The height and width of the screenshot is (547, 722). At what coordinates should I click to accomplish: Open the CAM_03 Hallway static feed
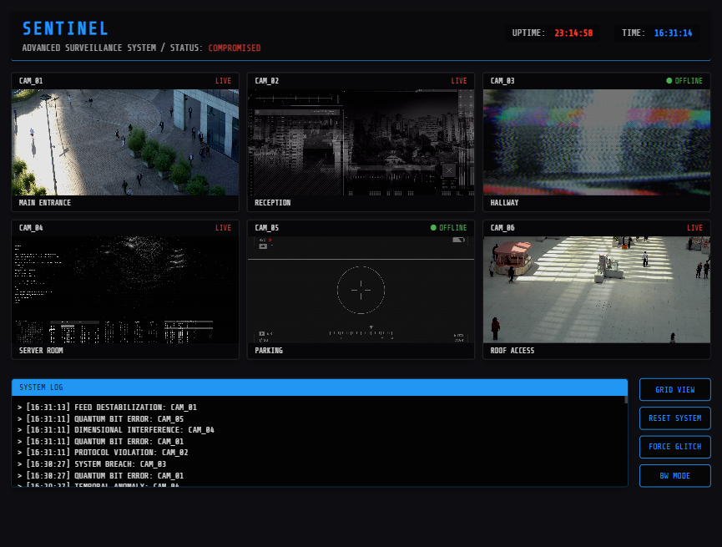[x=597, y=143]
